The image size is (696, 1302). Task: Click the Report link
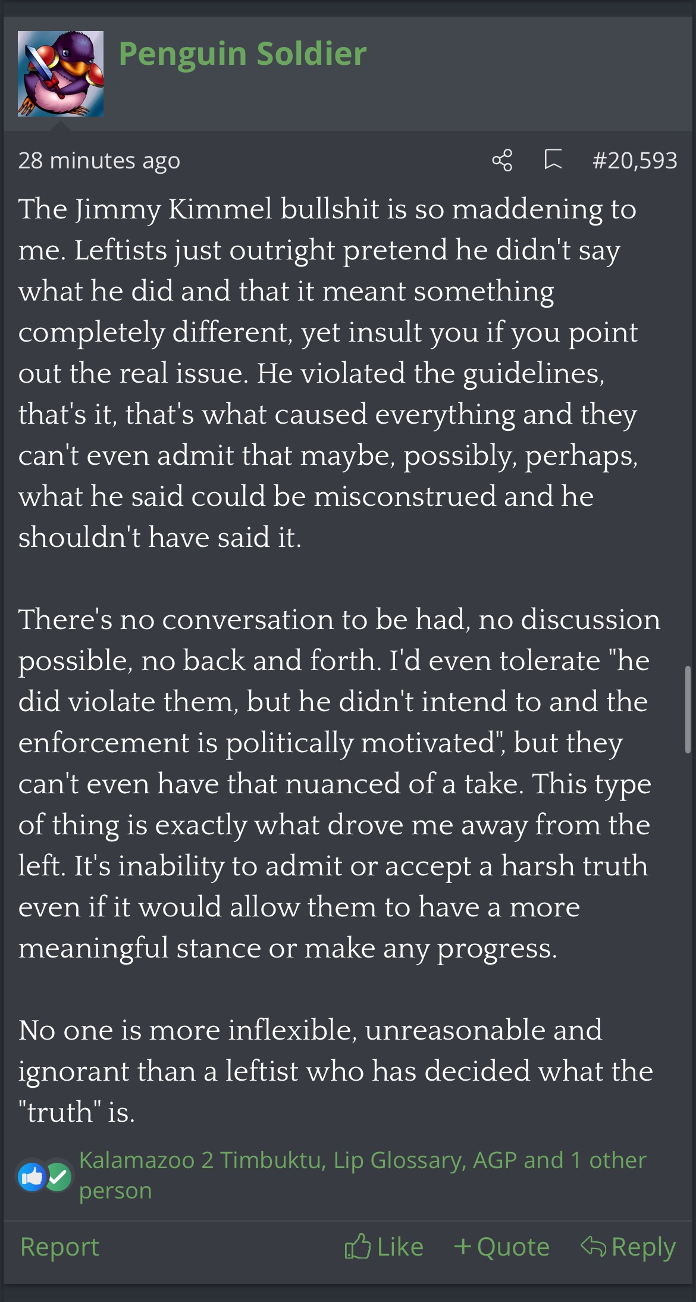tap(59, 1247)
